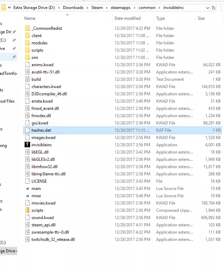Select the fmodex.dll file icon
This screenshot has width=224, height=270.
27,116
